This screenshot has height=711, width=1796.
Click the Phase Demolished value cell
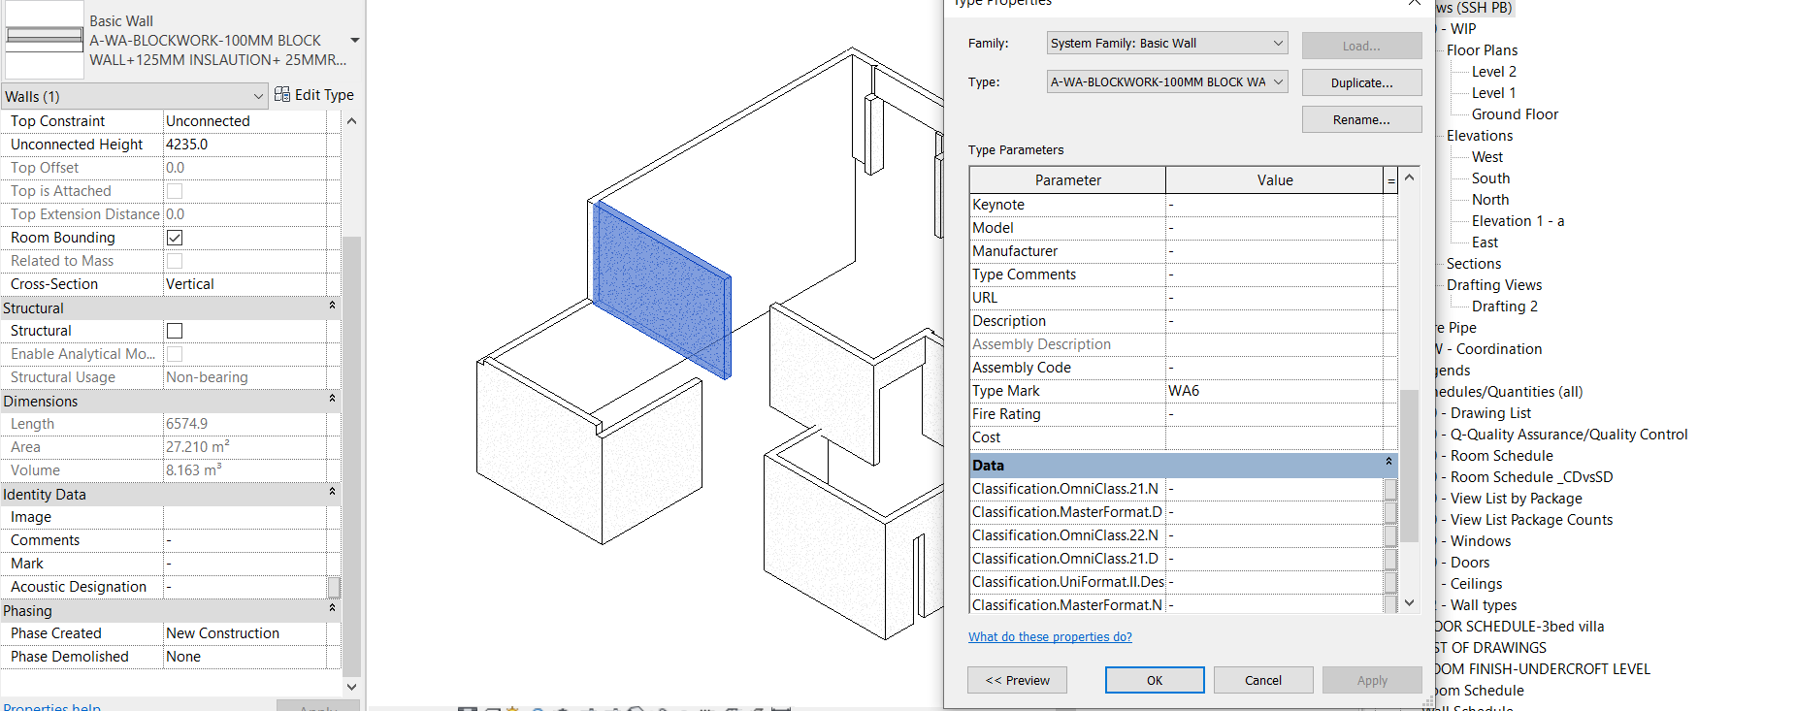click(245, 657)
